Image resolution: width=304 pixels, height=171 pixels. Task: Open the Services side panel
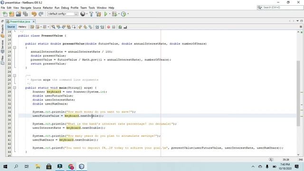click(2, 47)
